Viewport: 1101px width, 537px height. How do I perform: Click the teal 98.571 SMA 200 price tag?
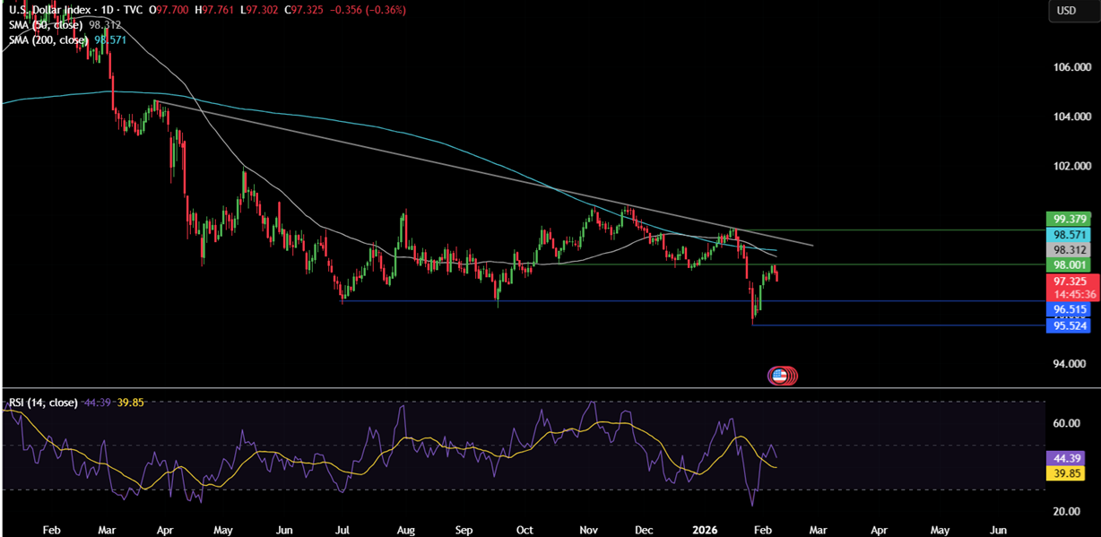pos(1071,234)
